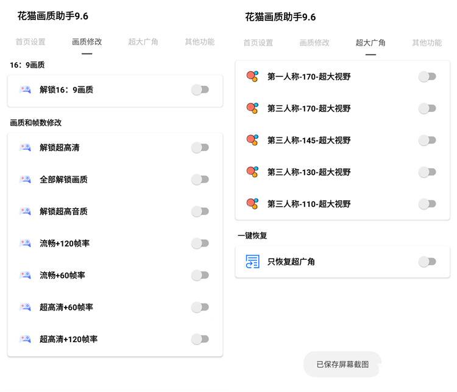Viewport: 457px width, 392px height.
Task: Enable the 第三人称-130-超大视野 toggle
Action: [x=427, y=172]
